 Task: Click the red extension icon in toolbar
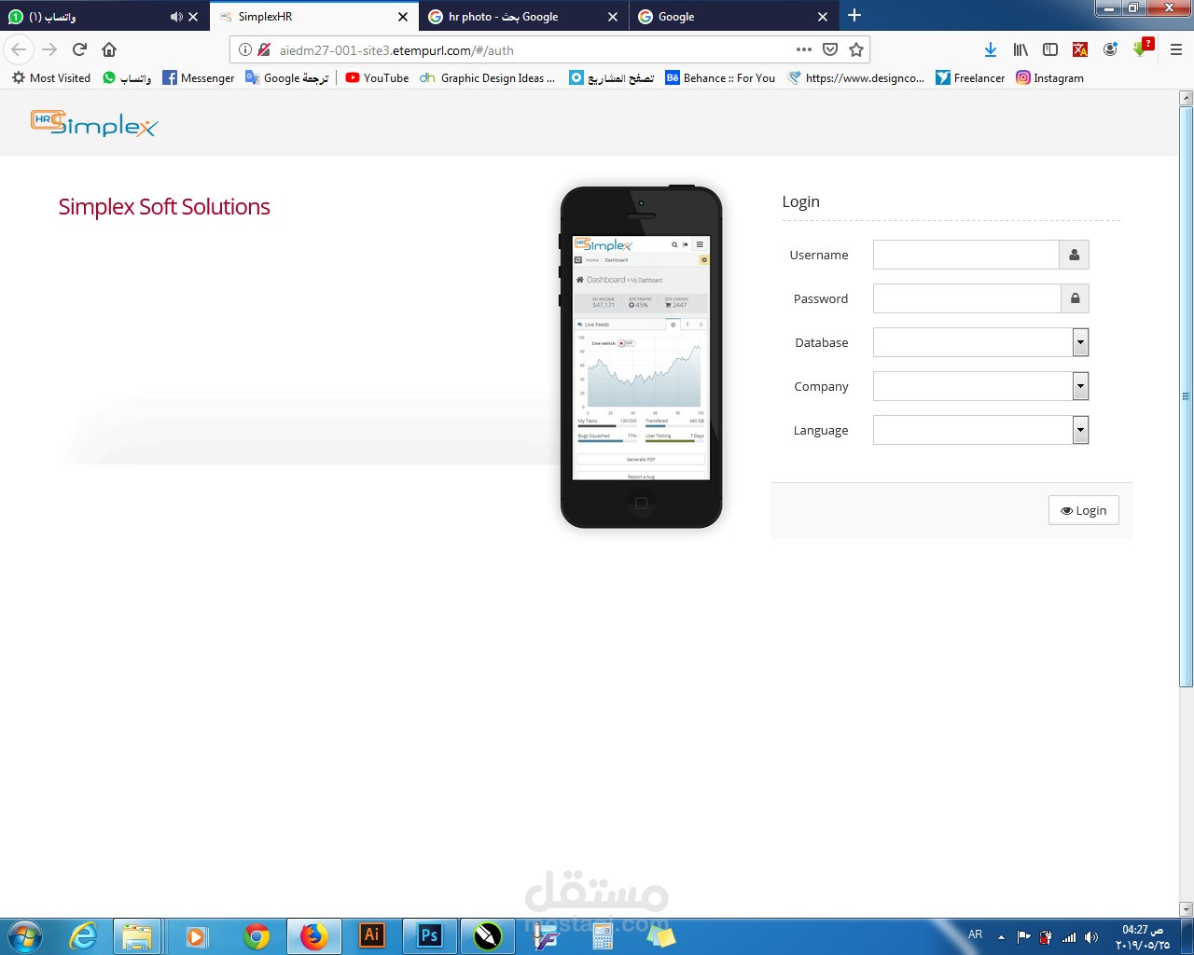(1080, 49)
